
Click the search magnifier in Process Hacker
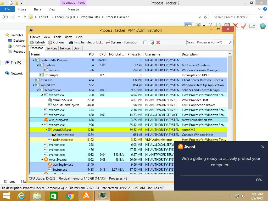231,42
